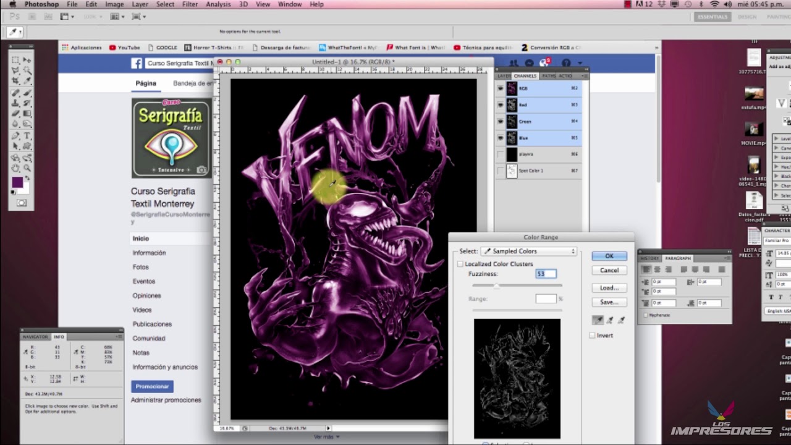Open the Image menu
The height and width of the screenshot is (445, 791).
(114, 4)
